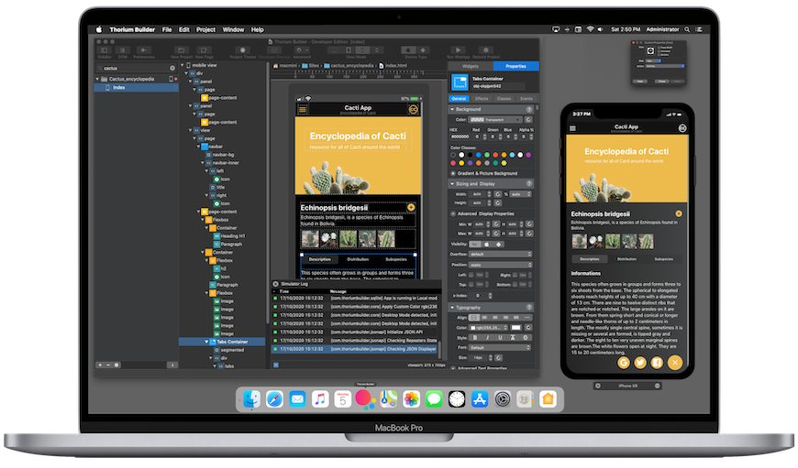Screen dimensions: 798x468
Task: Expand Advanced Display Properties
Action: pos(453,214)
